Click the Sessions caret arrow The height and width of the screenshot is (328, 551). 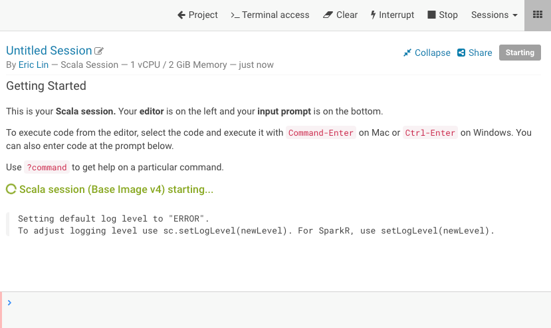point(514,15)
